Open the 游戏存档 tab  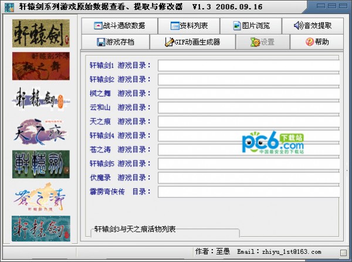(116, 42)
